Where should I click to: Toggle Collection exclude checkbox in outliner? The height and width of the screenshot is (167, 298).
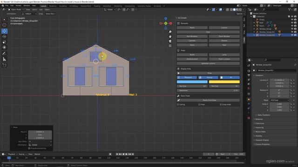[x=289, y=17]
